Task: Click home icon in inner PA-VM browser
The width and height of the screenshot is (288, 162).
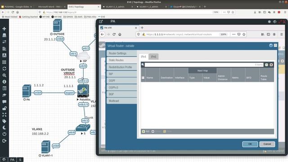Action: (x=120, y=34)
